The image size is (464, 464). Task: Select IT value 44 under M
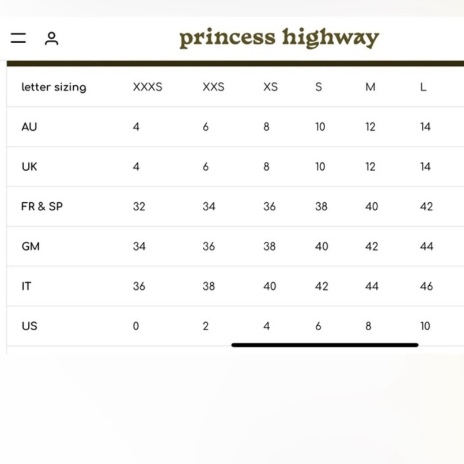(372, 286)
